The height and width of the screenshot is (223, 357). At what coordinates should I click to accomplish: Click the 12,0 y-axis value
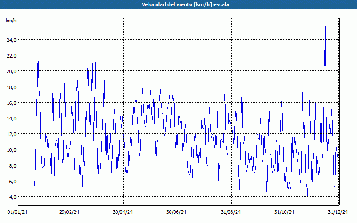[12, 134]
